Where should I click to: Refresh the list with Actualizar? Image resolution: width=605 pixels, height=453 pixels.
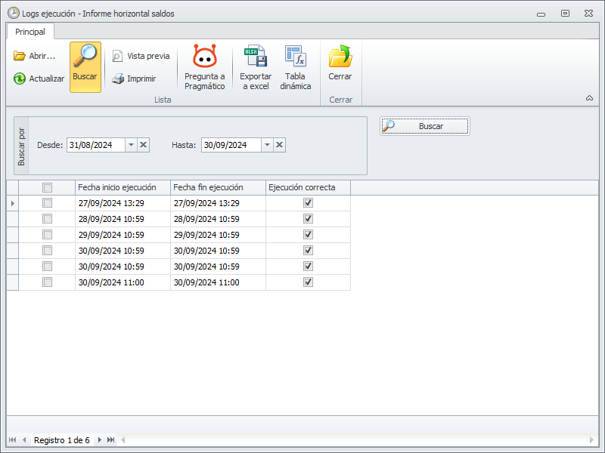(x=39, y=79)
